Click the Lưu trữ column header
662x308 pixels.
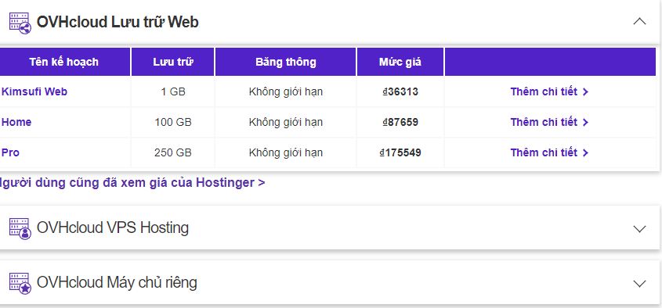click(173, 62)
